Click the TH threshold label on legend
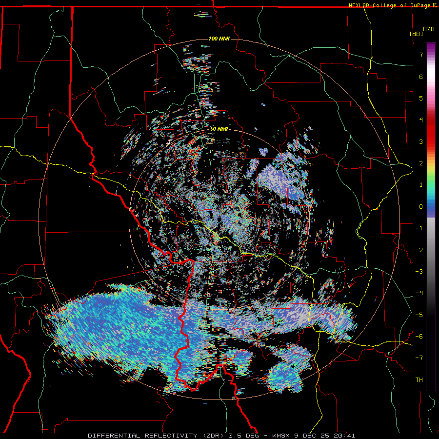Viewport: 439px width, 439px height. (419, 380)
